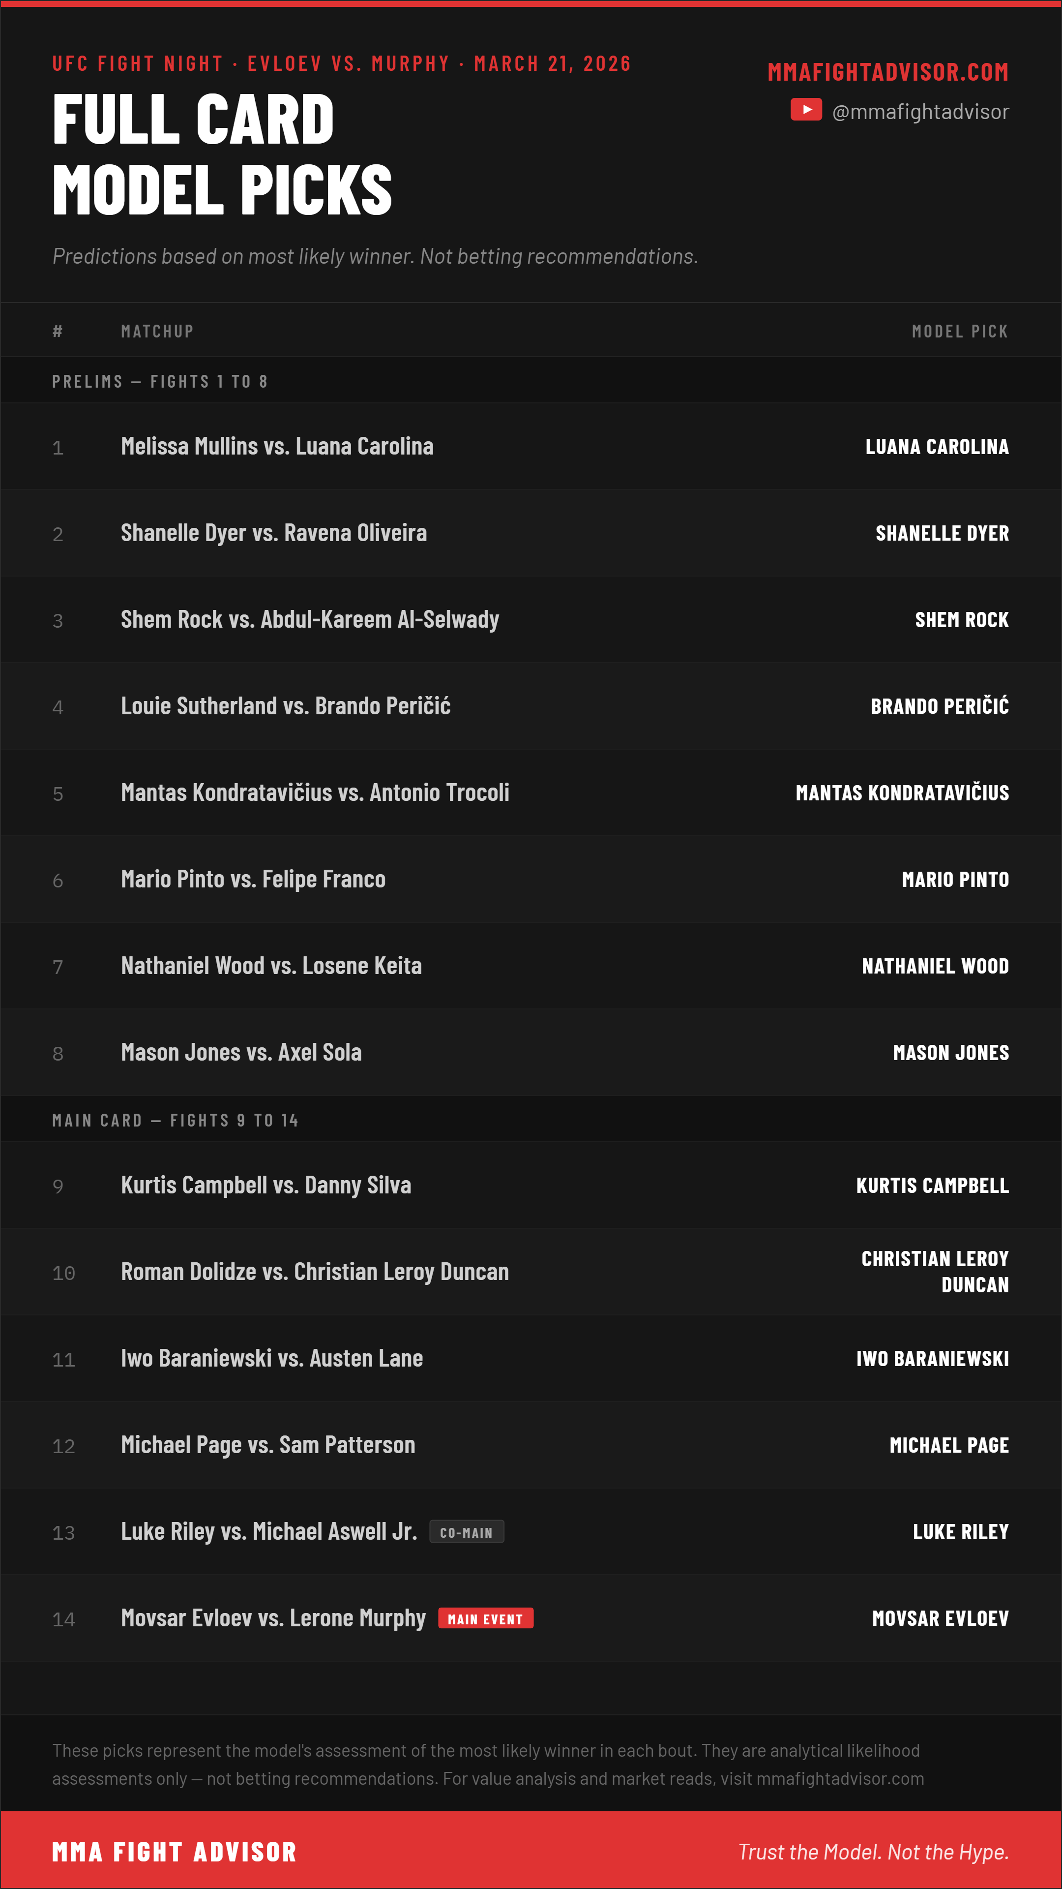Click the MOVSAR EVLOEV model pick
1062x1889 pixels.
click(941, 1618)
